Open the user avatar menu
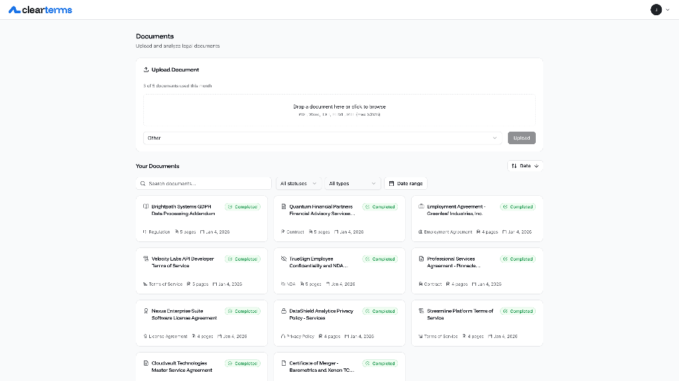 [656, 9]
